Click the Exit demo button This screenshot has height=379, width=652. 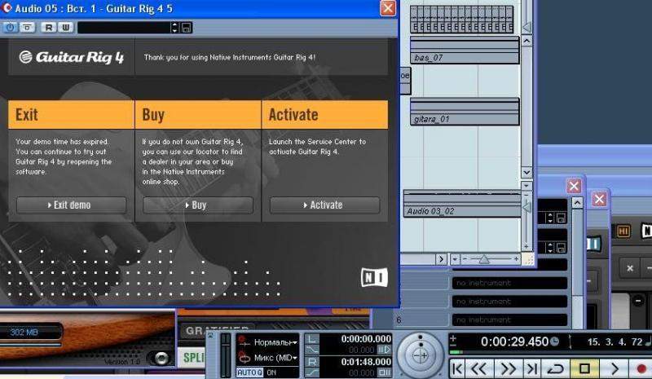71,205
